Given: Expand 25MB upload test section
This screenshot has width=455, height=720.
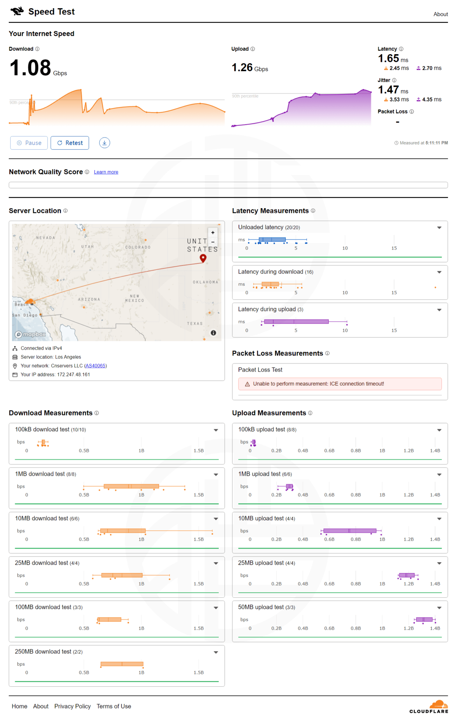Looking at the screenshot, I should [439, 563].
